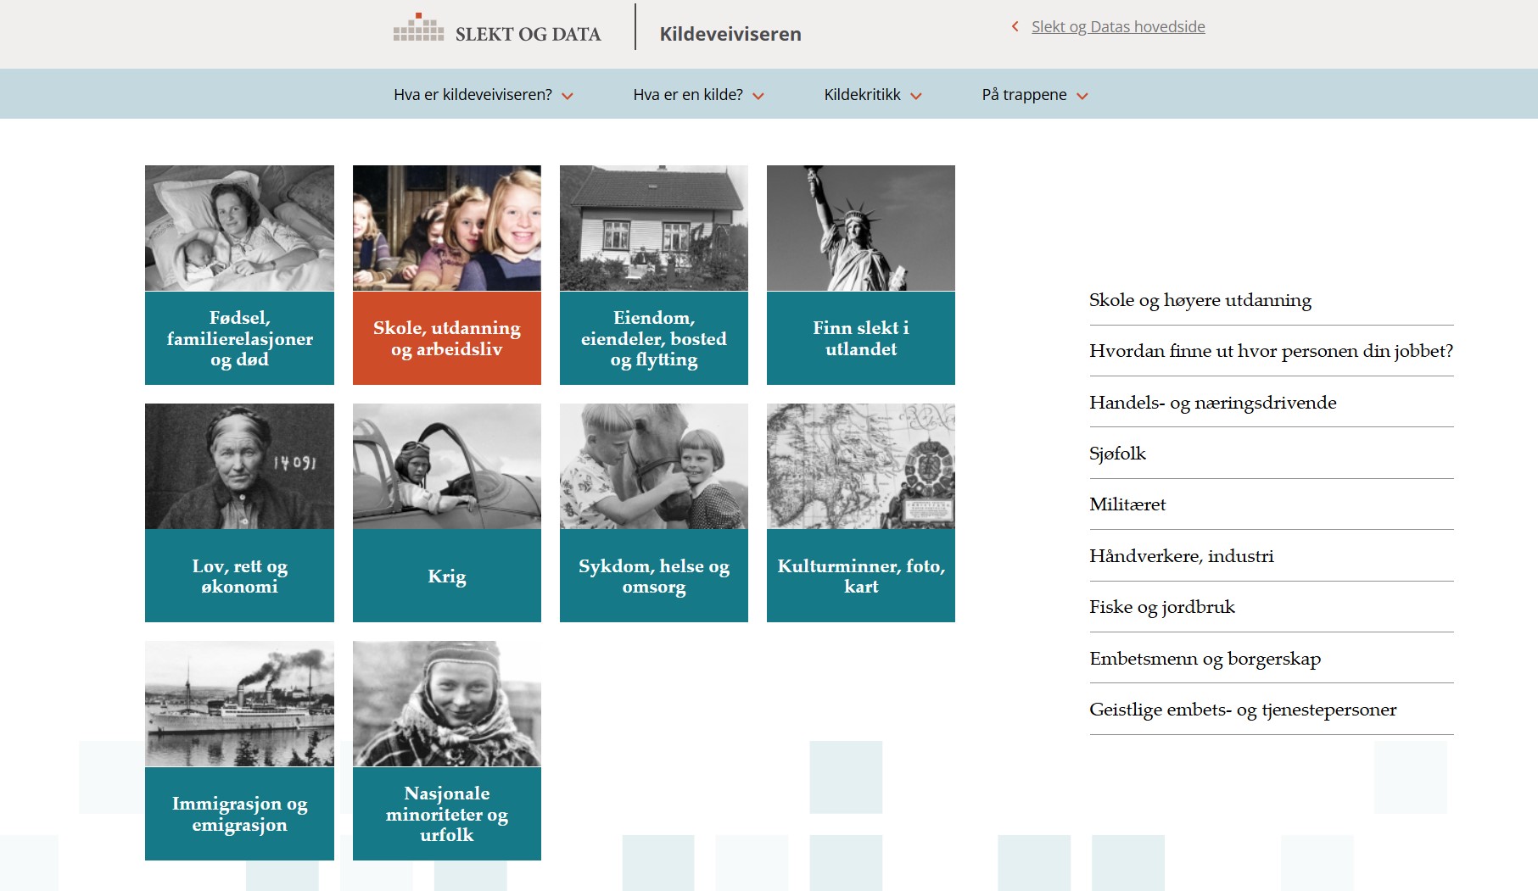Click the Statue of Liberty picture
The image size is (1538, 891).
pos(861,228)
